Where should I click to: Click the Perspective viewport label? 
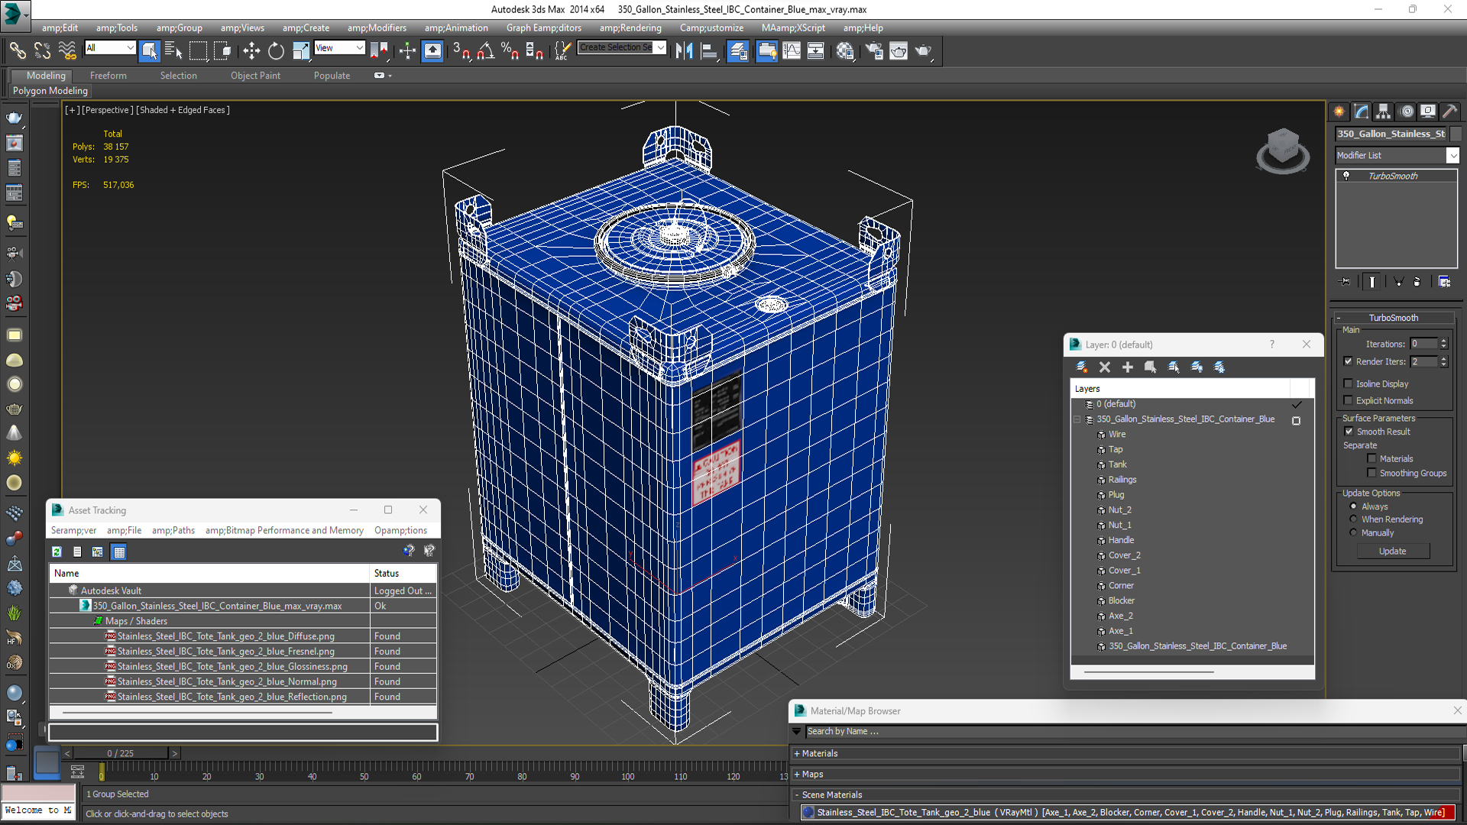point(107,110)
